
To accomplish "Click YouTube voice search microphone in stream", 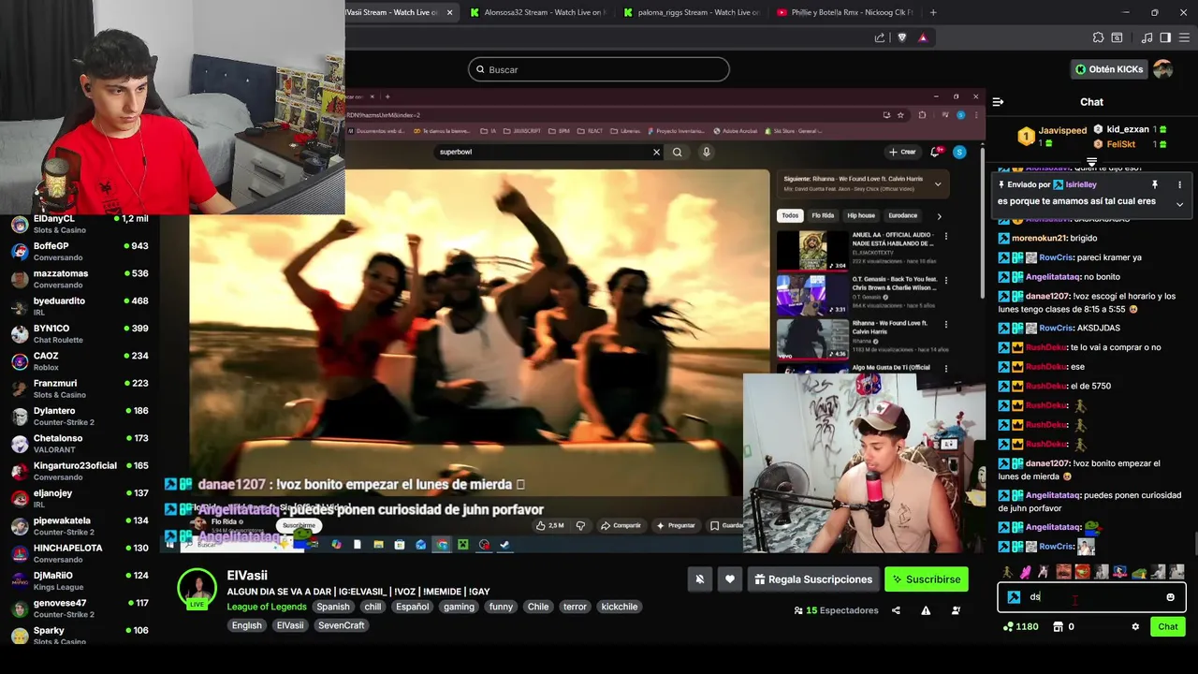I will [x=707, y=152].
